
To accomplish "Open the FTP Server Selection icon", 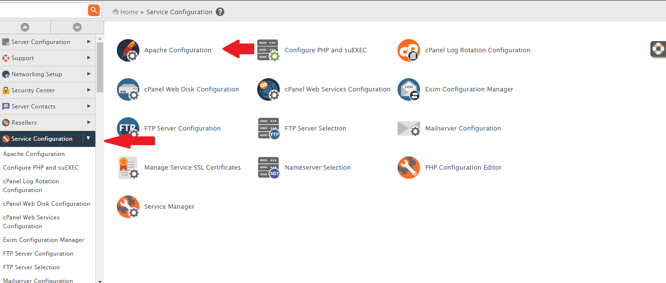I will [268, 129].
